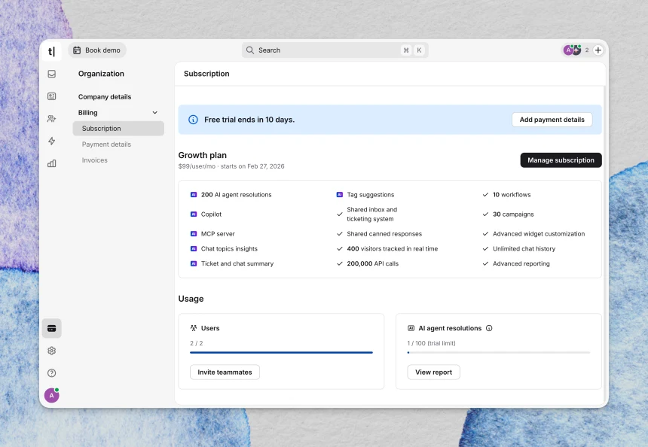The width and height of the screenshot is (648, 447).
Task: Select Subscription in the sidebar
Action: [118, 129]
